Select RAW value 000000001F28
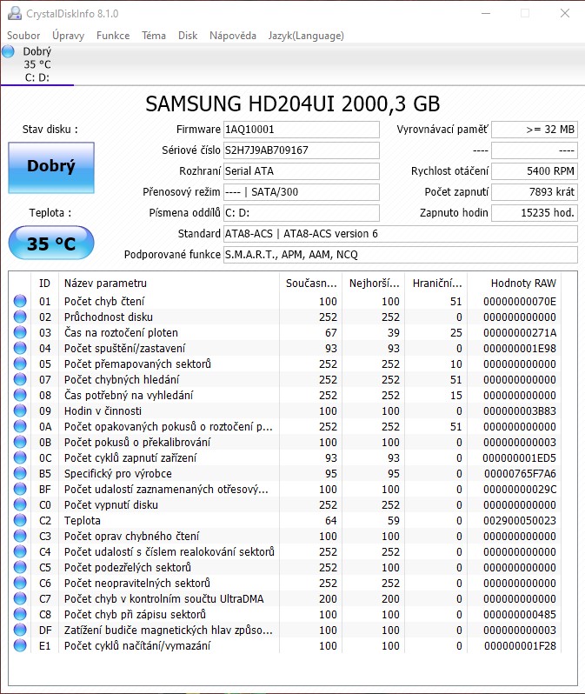The height and width of the screenshot is (694, 585). point(520,645)
